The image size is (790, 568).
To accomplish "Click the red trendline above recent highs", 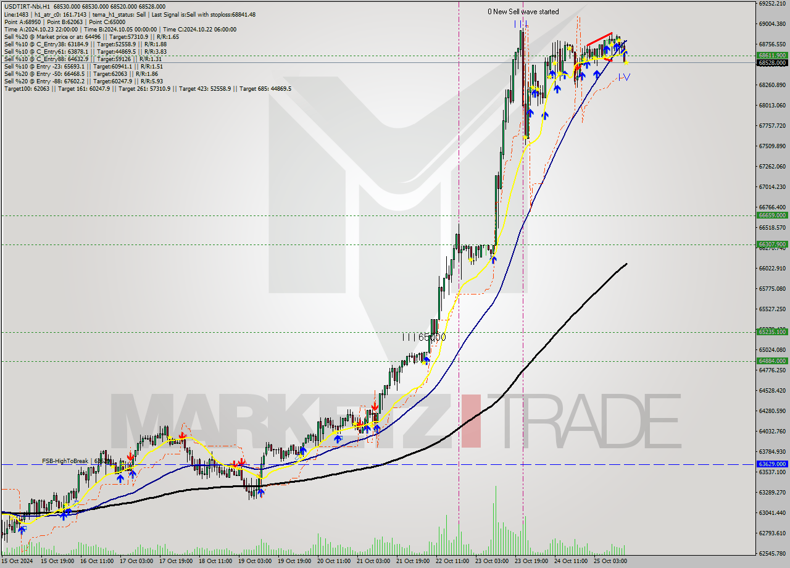I will [599, 39].
